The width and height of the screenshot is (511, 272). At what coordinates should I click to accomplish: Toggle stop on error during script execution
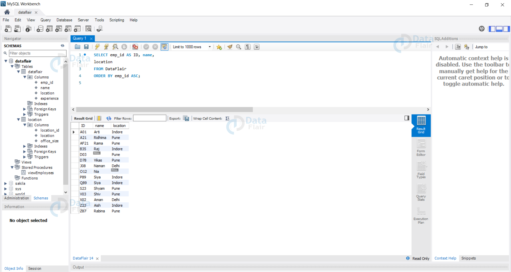point(135,47)
